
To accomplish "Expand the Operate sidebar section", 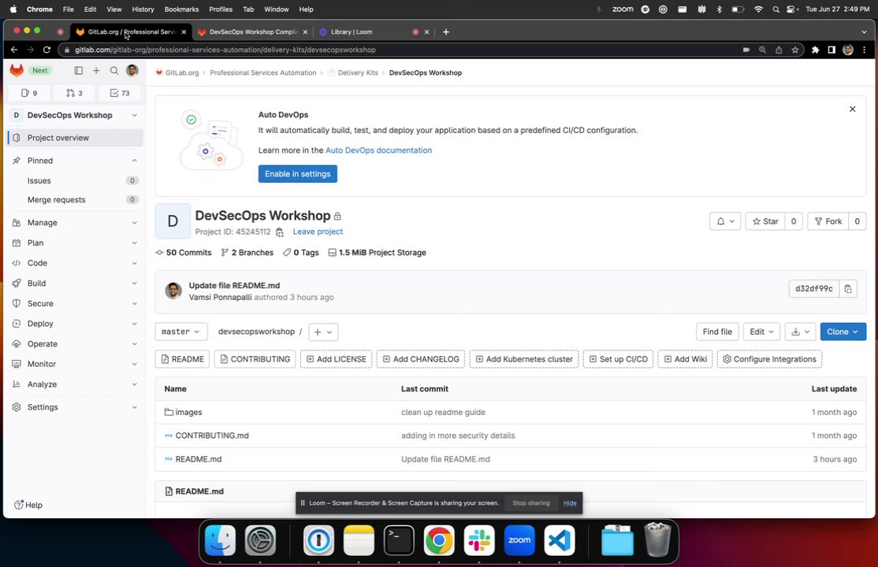I will (x=74, y=343).
